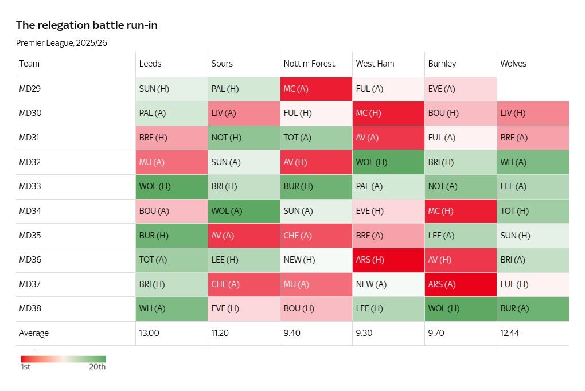Select the Wolves column header

coord(513,64)
